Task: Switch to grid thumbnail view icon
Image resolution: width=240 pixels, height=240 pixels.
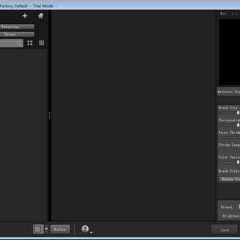Action: [41, 43]
